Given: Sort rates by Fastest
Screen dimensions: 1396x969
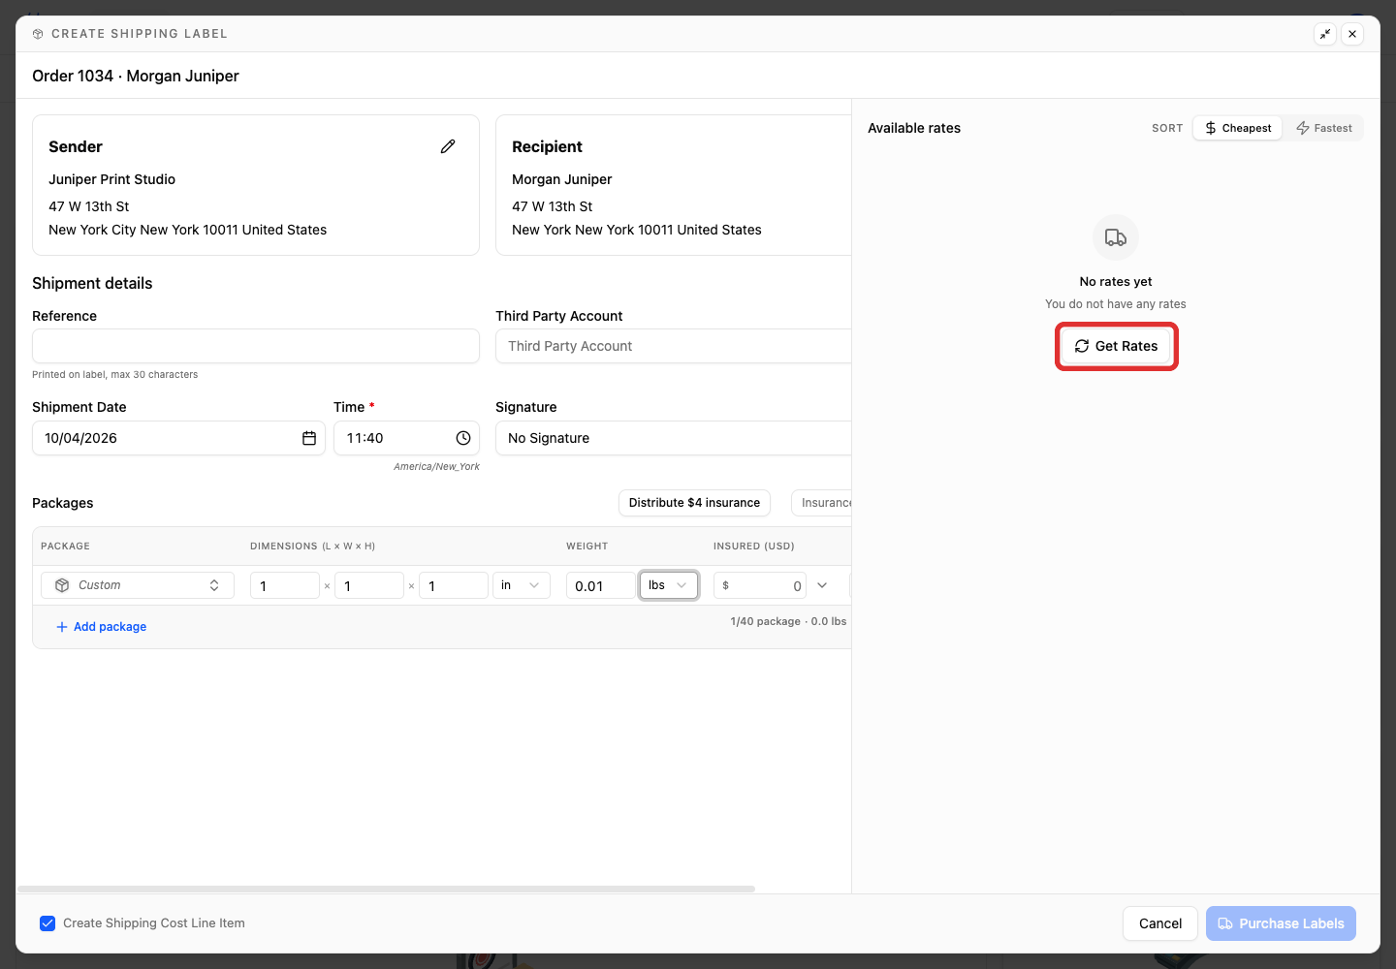Looking at the screenshot, I should 1324,128.
